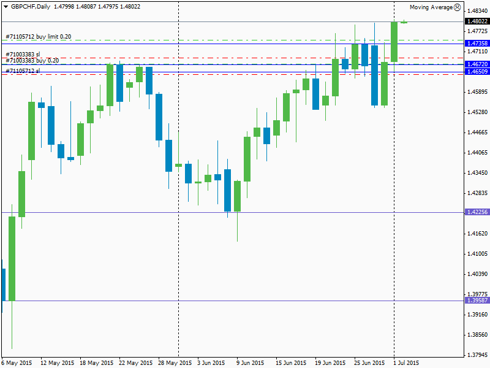
Task: Click the 18 May 2015 date label
Action: tap(97, 362)
